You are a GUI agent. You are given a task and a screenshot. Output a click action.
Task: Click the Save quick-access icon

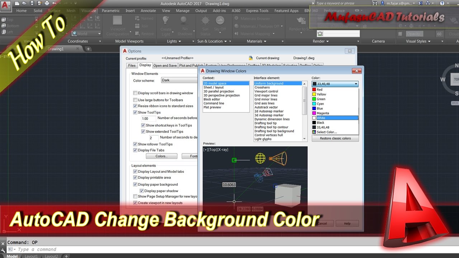(x=32, y=3)
